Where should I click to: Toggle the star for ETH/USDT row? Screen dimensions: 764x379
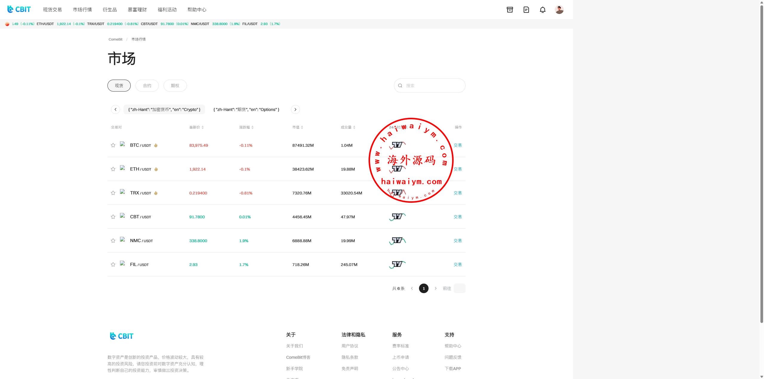[113, 169]
